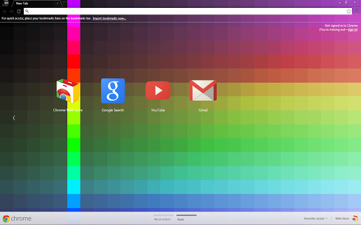The image size is (361, 225).
Task: Click Import bookmarks now link
Action: (x=109, y=19)
